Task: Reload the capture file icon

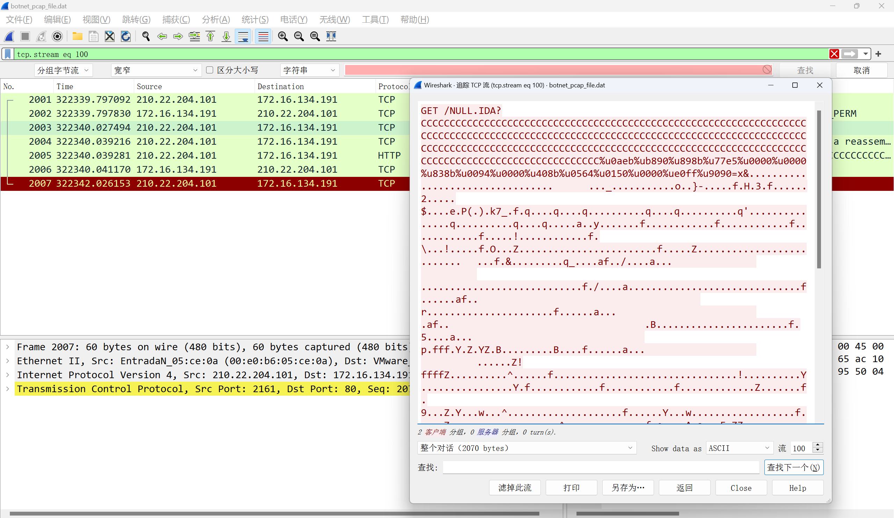Action: tap(125, 36)
